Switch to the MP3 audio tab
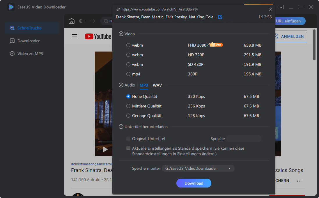This screenshot has height=198, width=319. 143,85
